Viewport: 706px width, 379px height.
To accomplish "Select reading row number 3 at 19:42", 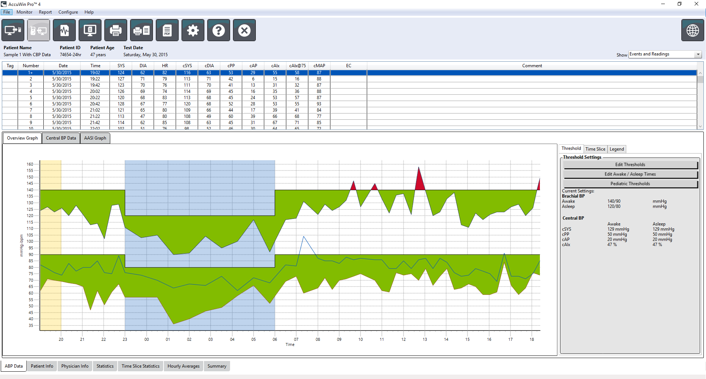I will 350,85.
